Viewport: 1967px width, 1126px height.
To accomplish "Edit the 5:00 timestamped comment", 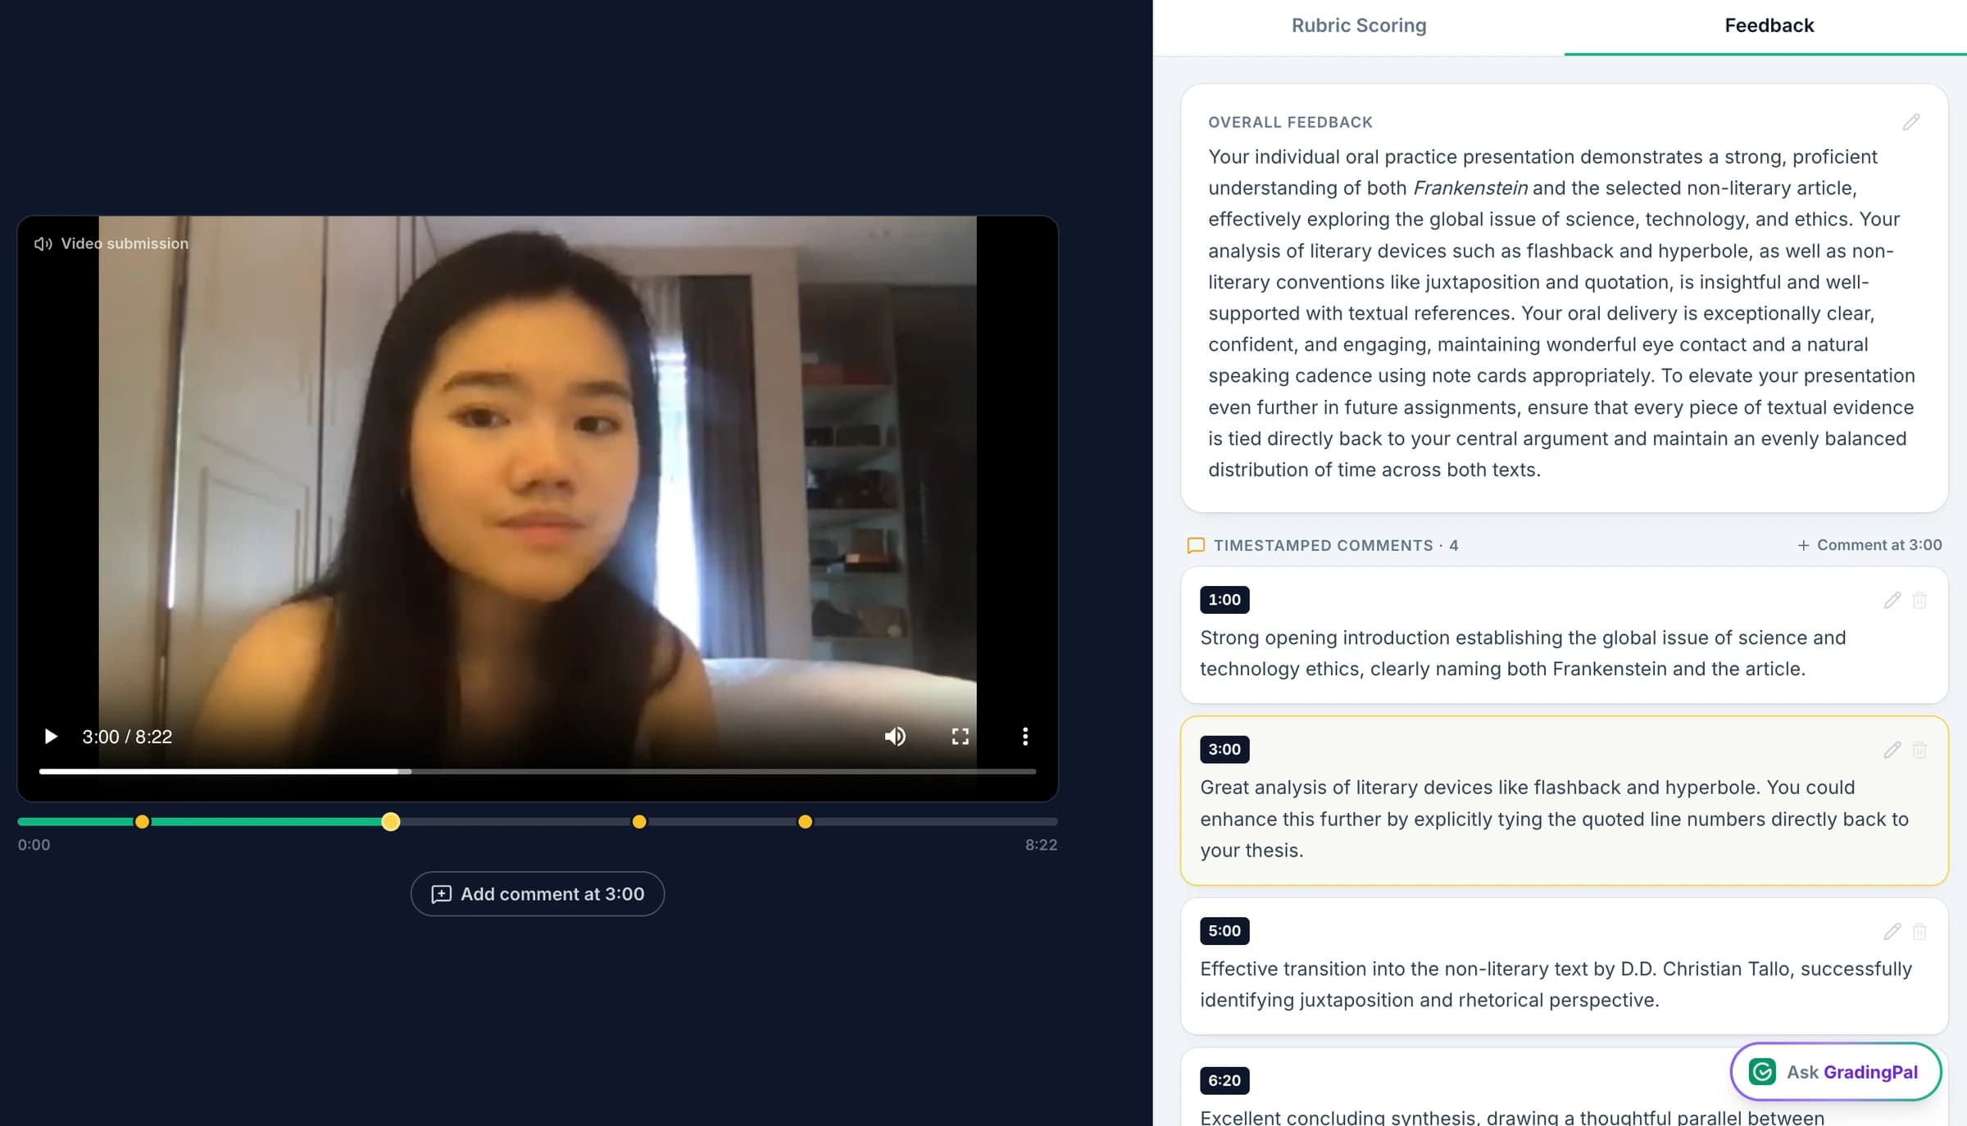I will [x=1892, y=931].
